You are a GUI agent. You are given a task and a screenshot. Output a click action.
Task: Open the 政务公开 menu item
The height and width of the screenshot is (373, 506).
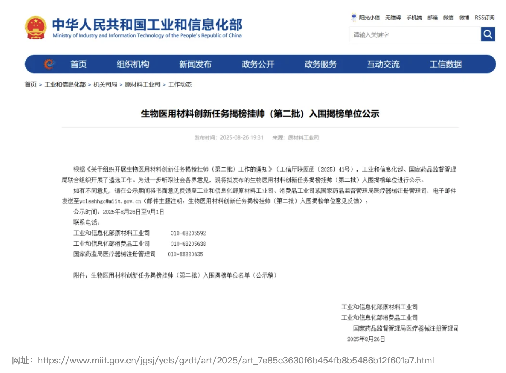[x=258, y=64]
